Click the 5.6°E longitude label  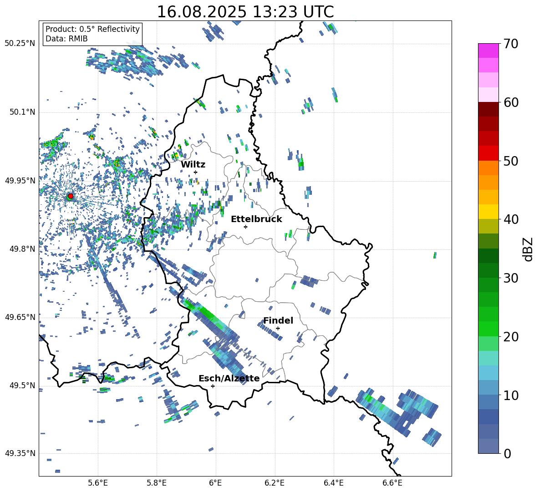[x=98, y=483]
